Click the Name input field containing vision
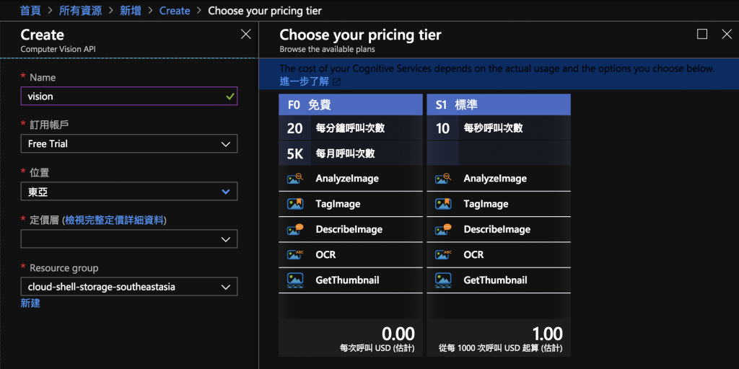 [x=129, y=96]
